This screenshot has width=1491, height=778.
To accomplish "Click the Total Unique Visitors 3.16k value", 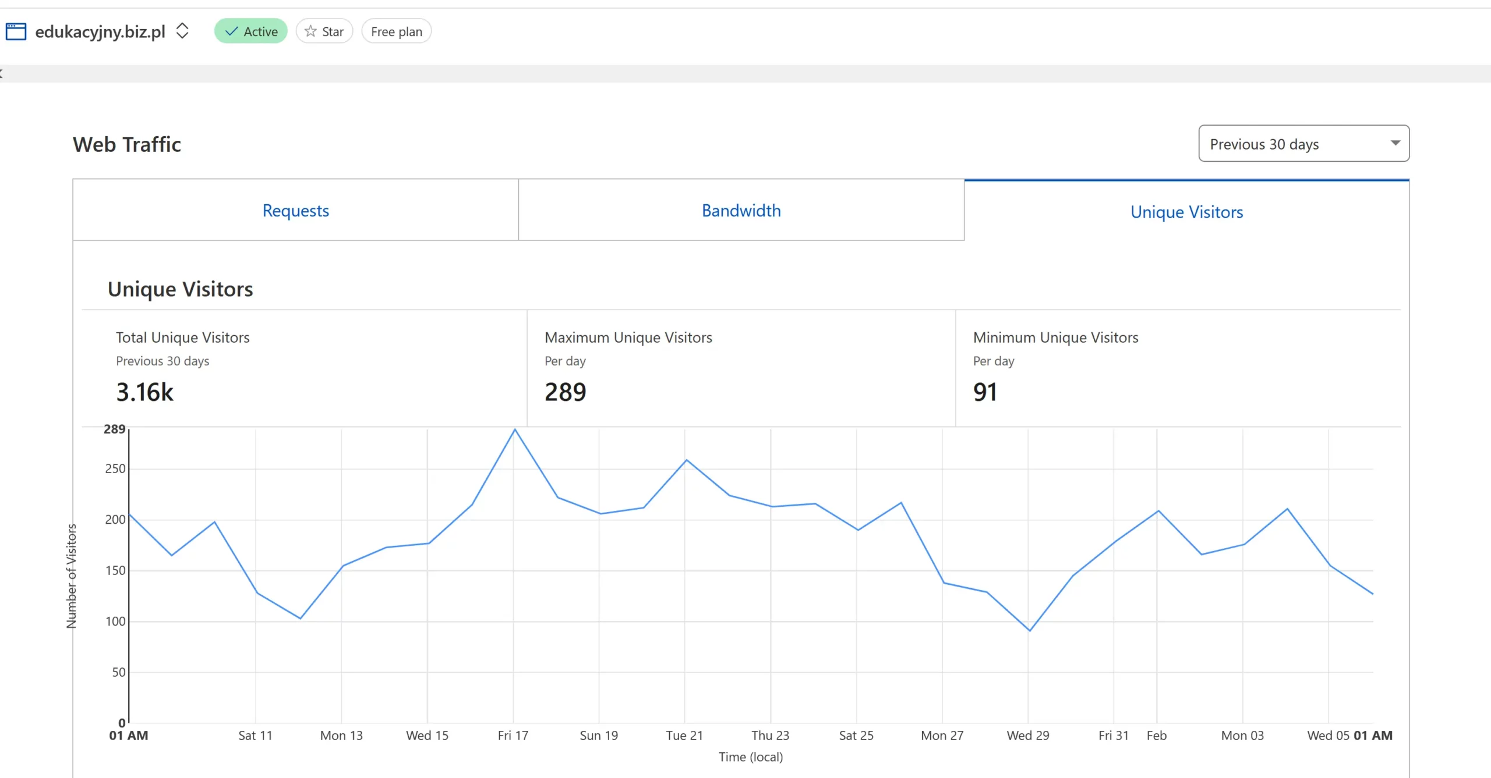I will [144, 392].
